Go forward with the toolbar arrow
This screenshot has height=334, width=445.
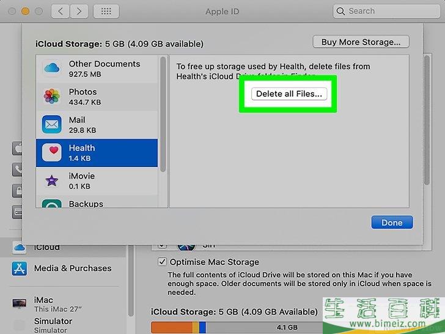click(79, 12)
